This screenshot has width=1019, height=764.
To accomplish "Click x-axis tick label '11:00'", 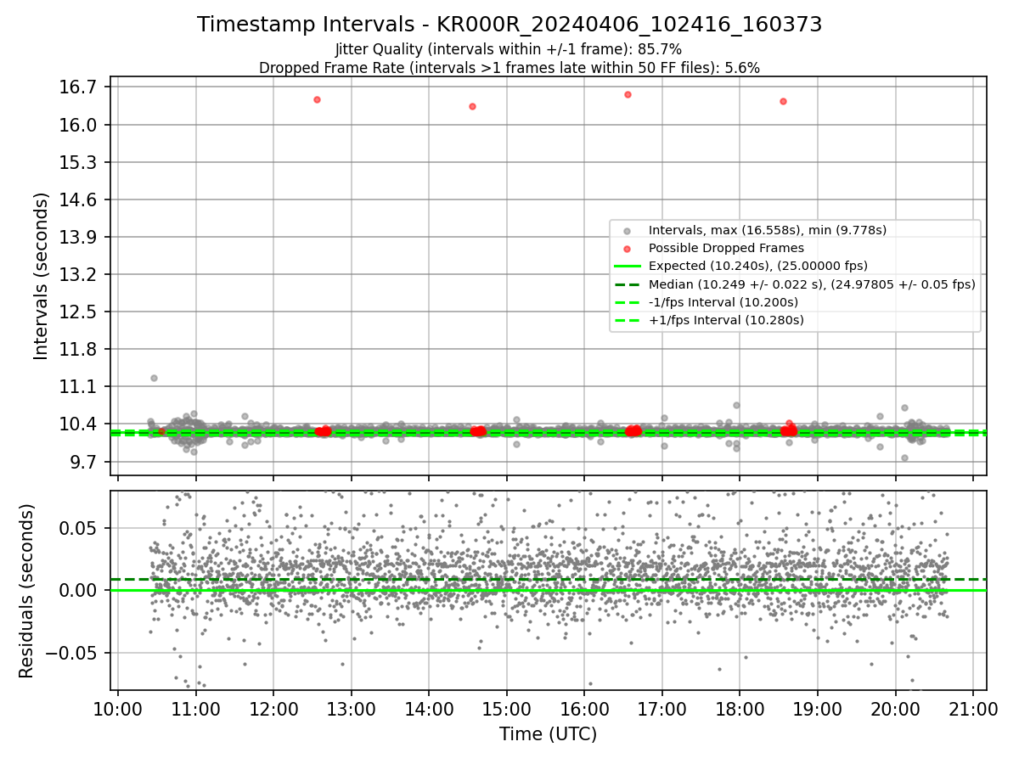I will tap(196, 709).
